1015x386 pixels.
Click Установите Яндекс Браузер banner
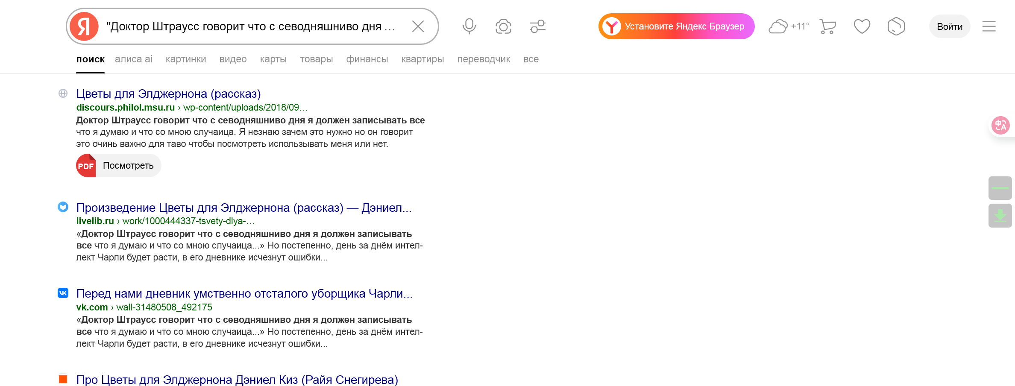click(676, 26)
